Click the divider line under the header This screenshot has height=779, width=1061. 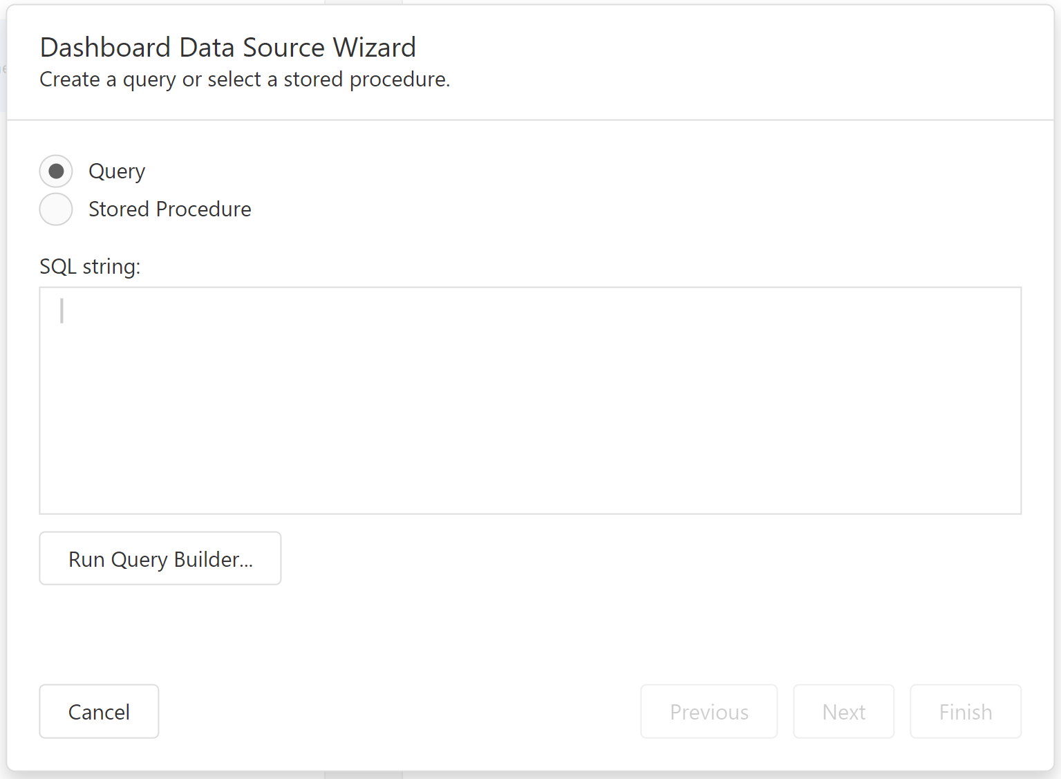[530, 120]
